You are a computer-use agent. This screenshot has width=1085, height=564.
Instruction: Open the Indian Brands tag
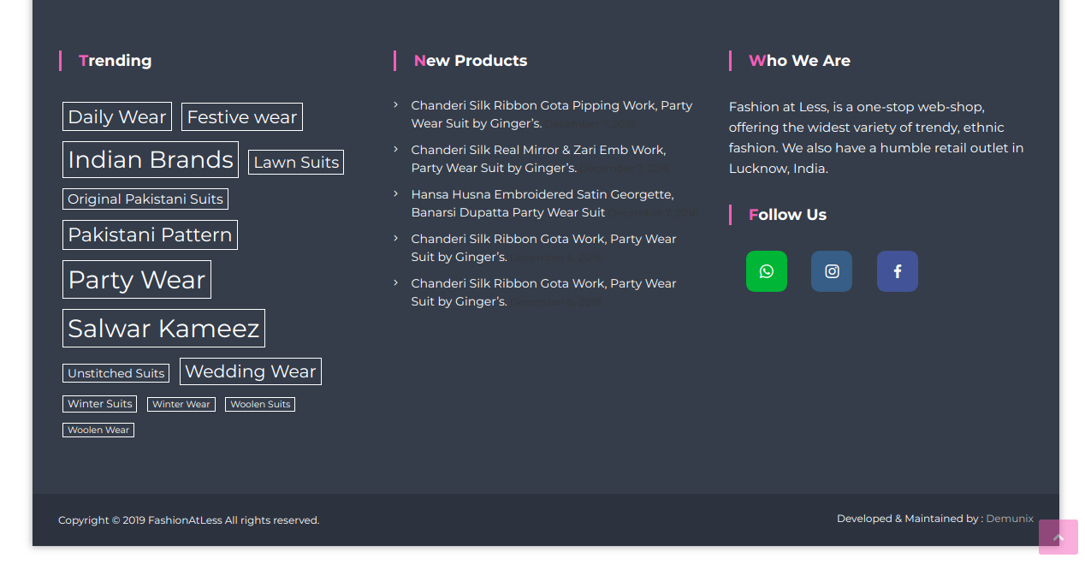click(151, 160)
